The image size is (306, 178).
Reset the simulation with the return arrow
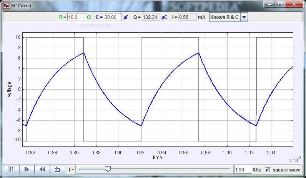58,170
